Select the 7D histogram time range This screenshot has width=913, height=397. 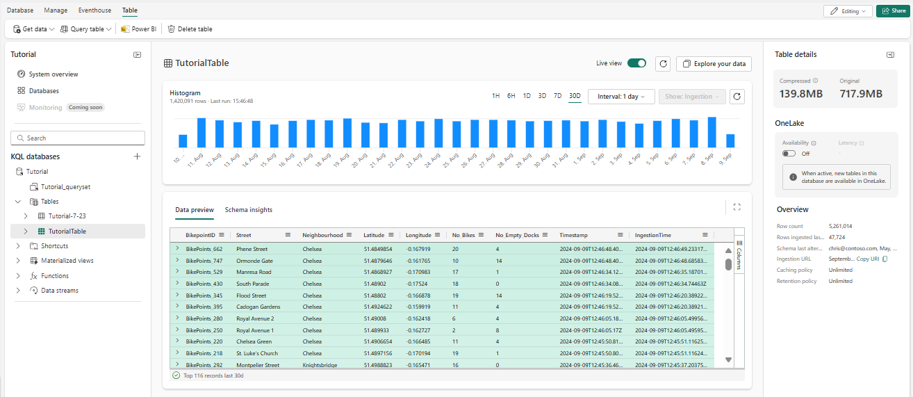(557, 97)
